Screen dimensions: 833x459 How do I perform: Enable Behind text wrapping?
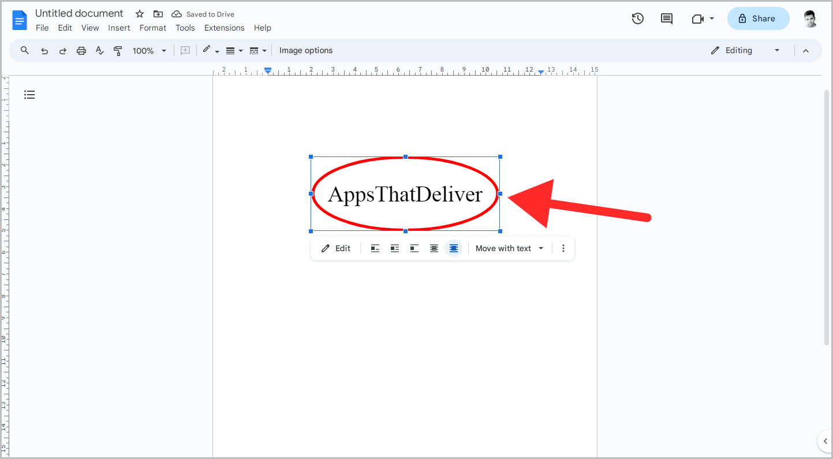coord(434,248)
